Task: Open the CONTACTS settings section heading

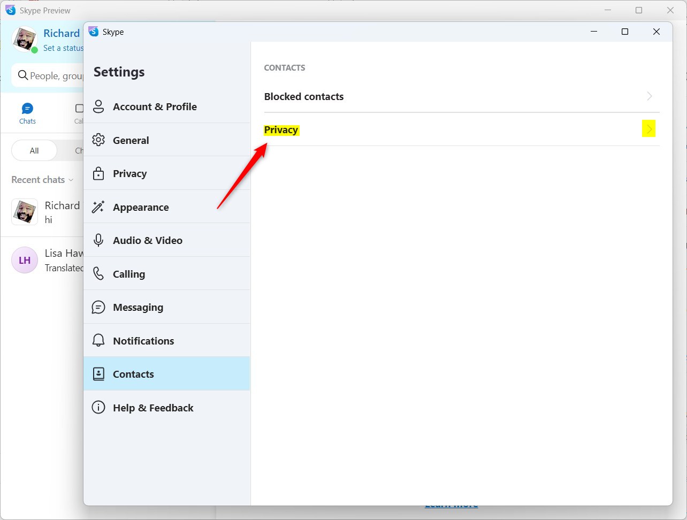Action: pyautogui.click(x=284, y=67)
